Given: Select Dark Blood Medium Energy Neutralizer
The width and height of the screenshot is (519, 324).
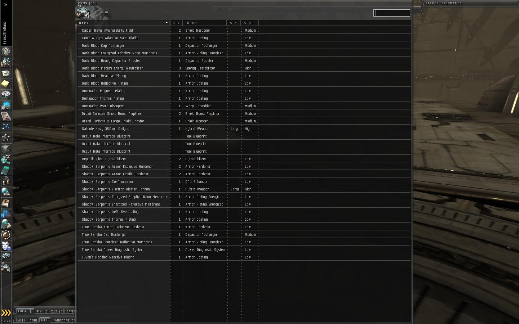Looking at the screenshot, I should click(x=244, y=68).
